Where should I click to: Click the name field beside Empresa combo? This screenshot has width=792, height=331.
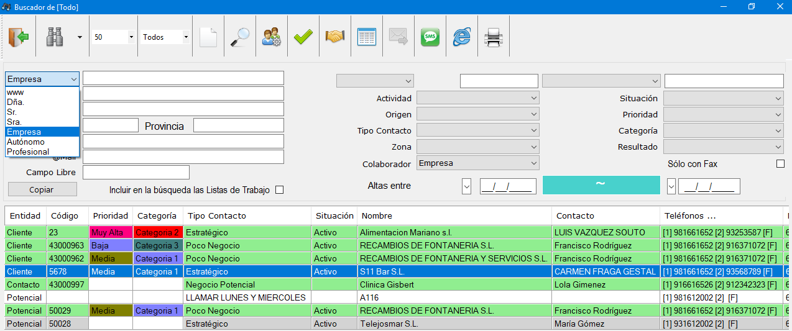pyautogui.click(x=183, y=78)
